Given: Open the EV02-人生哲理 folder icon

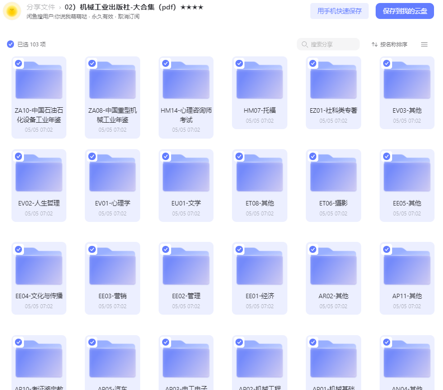Looking at the screenshot, I should point(39,173).
